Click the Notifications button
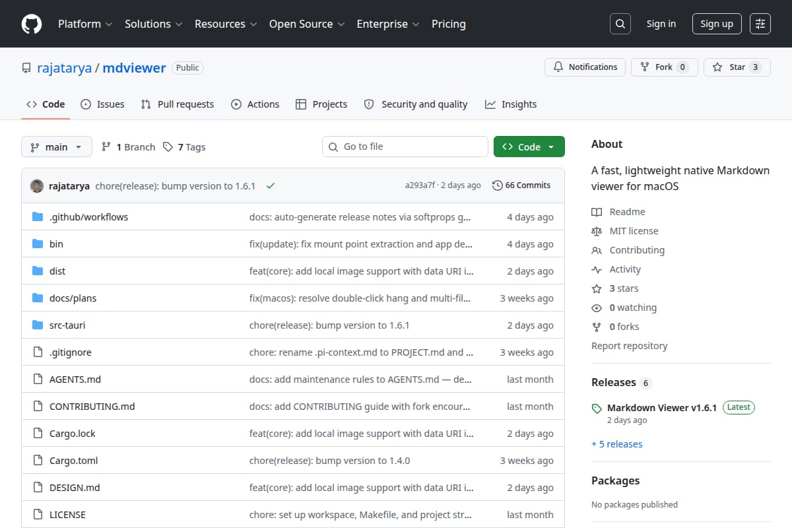792x528 pixels. coord(585,67)
